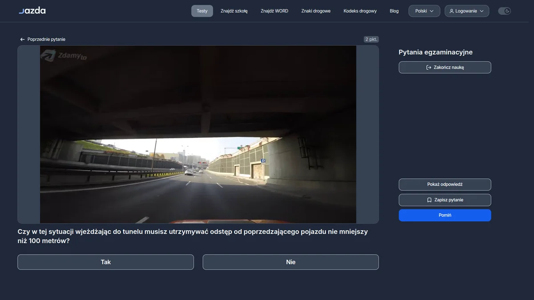Expand the Logowanie account menu
This screenshot has width=534, height=300.
(466, 11)
